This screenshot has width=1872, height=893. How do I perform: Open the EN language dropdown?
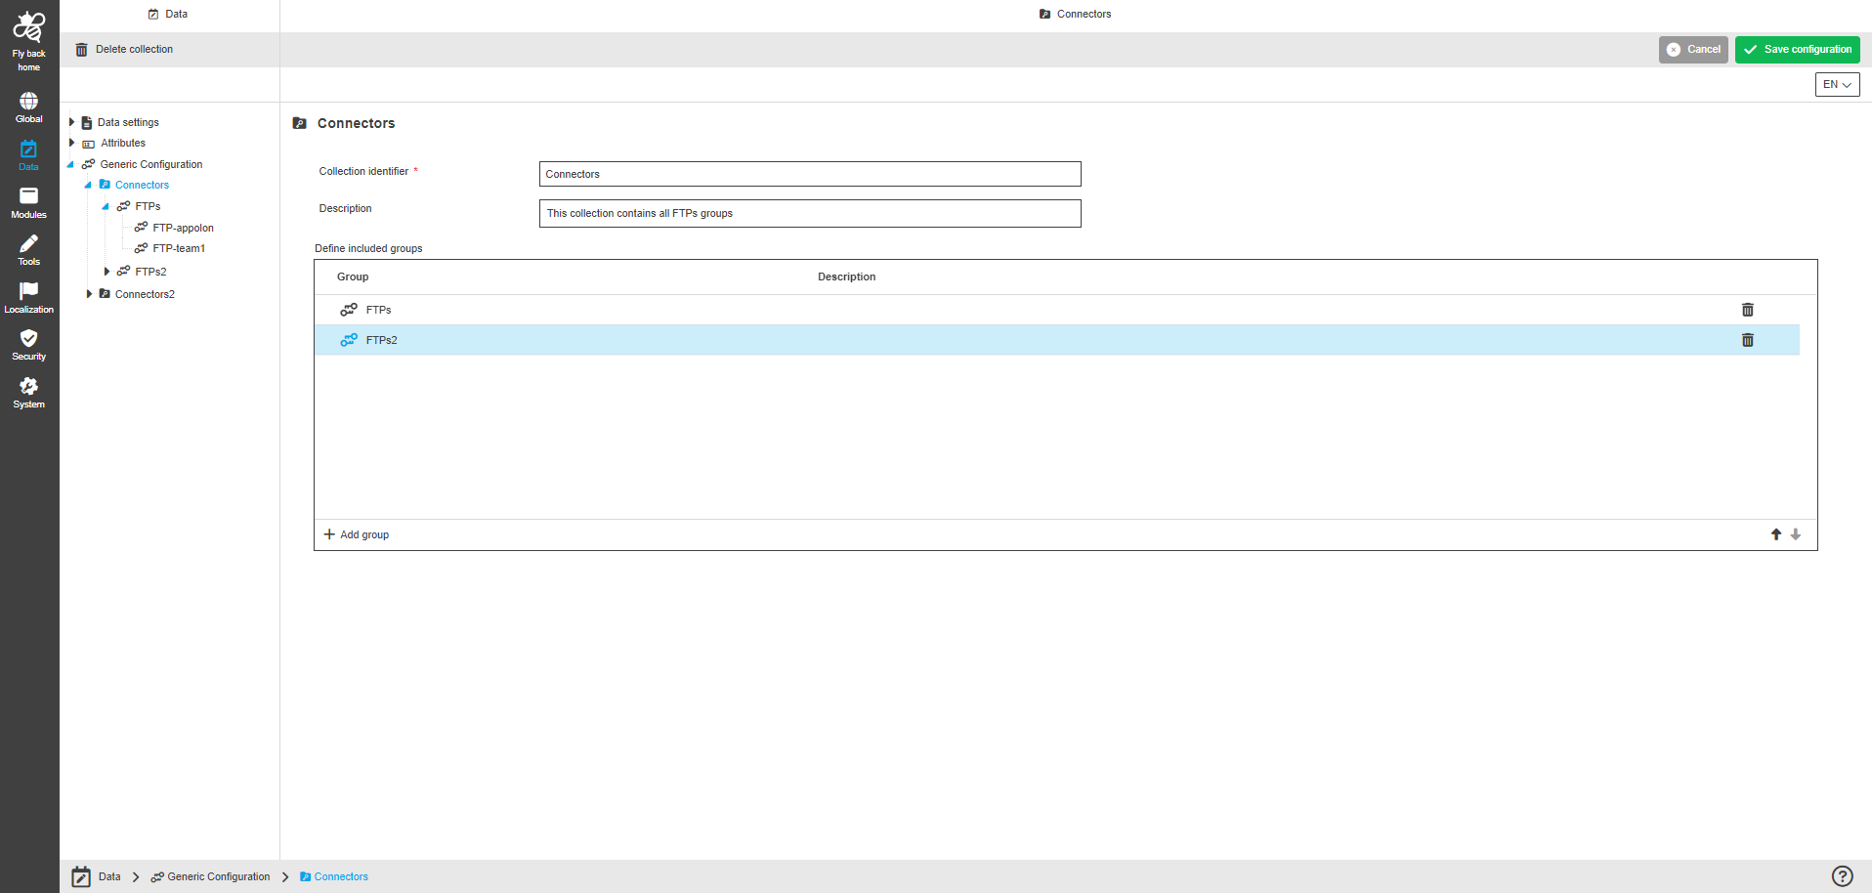[x=1836, y=84]
